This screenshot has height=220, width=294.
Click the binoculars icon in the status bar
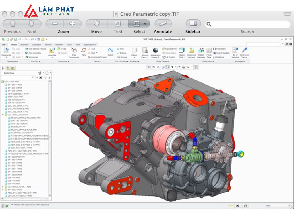point(237,206)
